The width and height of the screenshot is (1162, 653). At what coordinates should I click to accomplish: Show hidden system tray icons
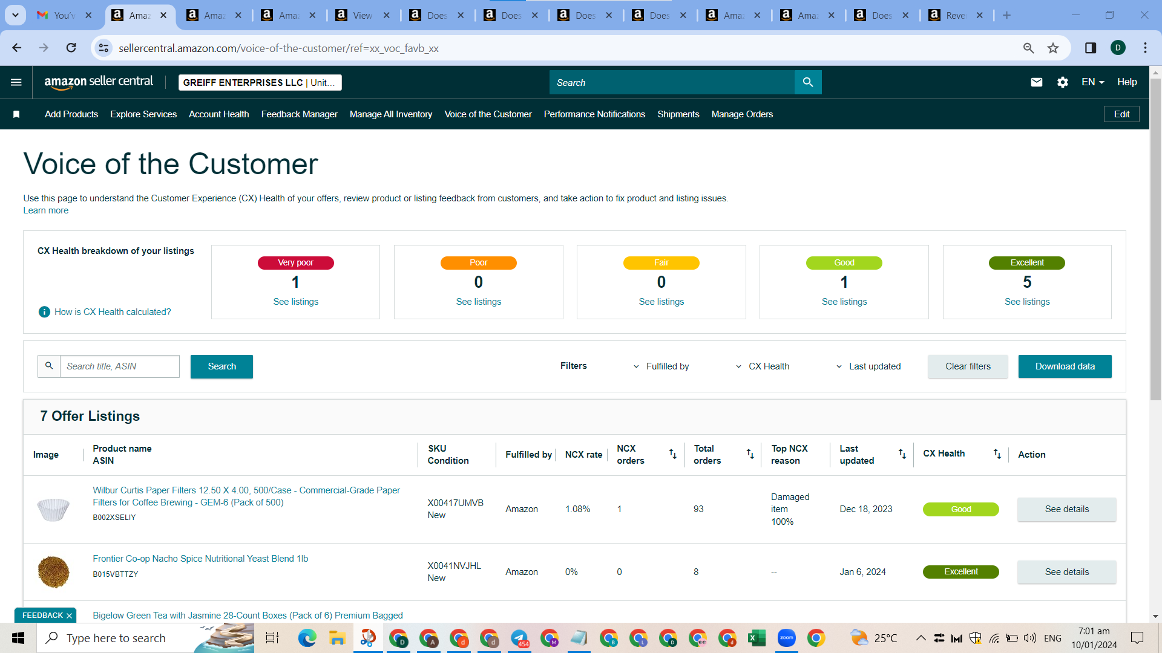pyautogui.click(x=921, y=638)
